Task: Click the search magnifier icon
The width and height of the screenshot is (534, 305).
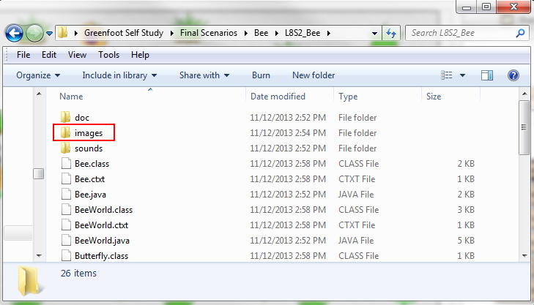Action: tap(521, 33)
